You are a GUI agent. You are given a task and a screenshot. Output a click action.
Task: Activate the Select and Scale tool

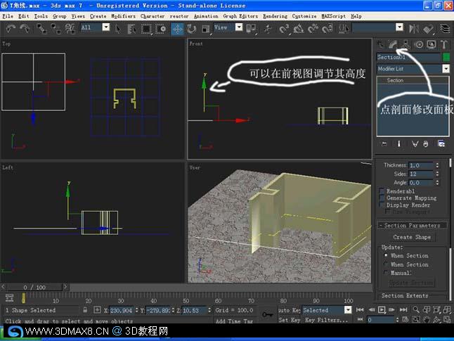205,28
